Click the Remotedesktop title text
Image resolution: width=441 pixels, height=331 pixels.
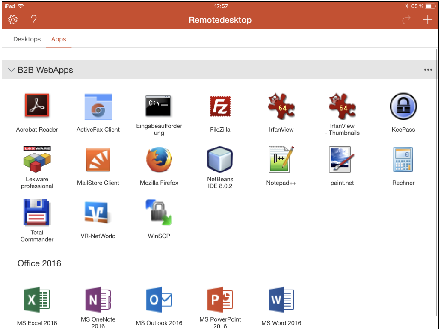[220, 20]
